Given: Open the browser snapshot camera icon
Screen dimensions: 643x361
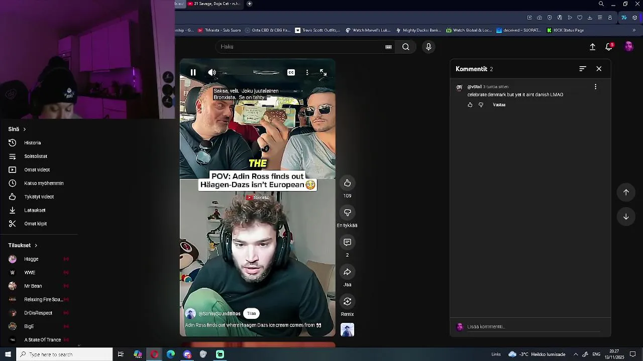Looking at the screenshot, I should [x=540, y=18].
